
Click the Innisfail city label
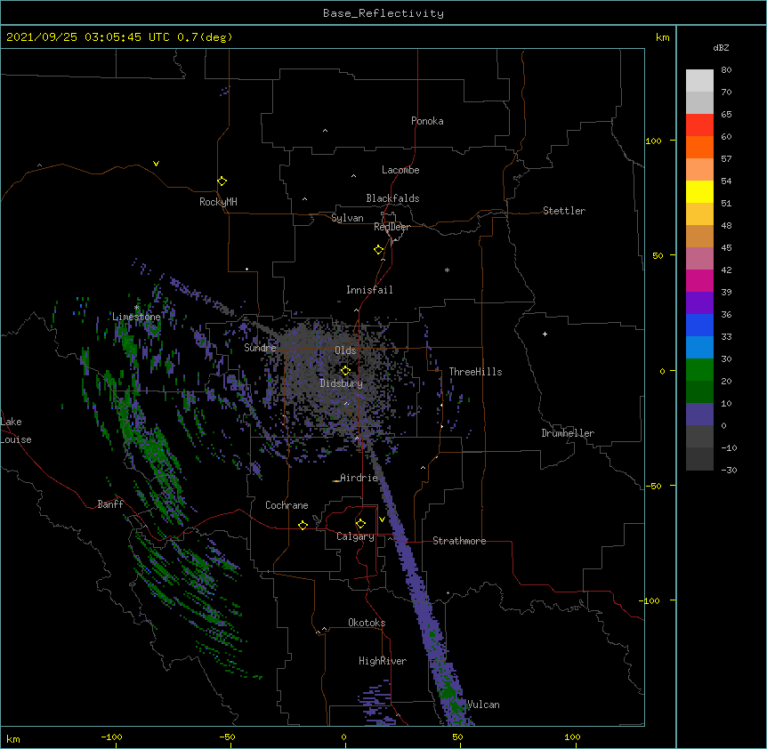[369, 290]
